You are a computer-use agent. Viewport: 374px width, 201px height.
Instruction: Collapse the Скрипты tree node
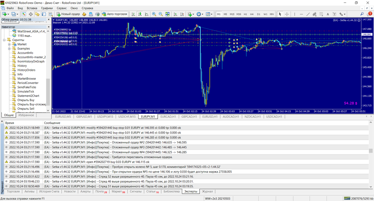point(5,40)
